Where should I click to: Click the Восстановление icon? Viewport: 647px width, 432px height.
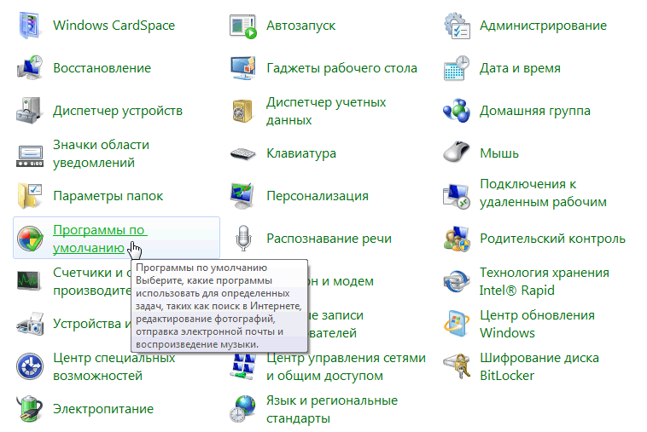(x=29, y=68)
